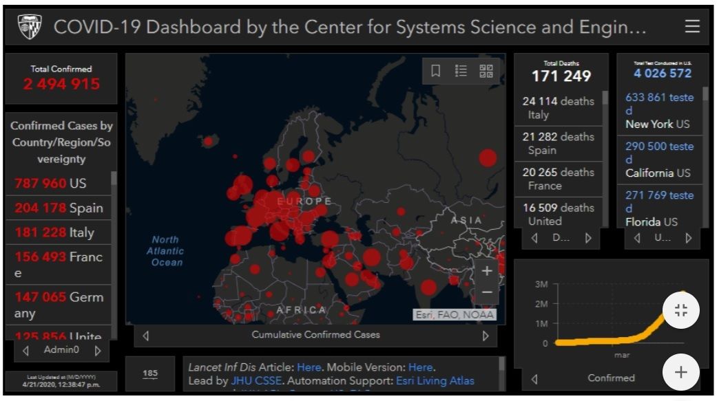
Task: Show next US testing list panel
Action: click(688, 238)
